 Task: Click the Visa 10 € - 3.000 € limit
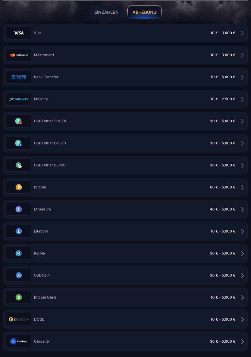(x=223, y=33)
